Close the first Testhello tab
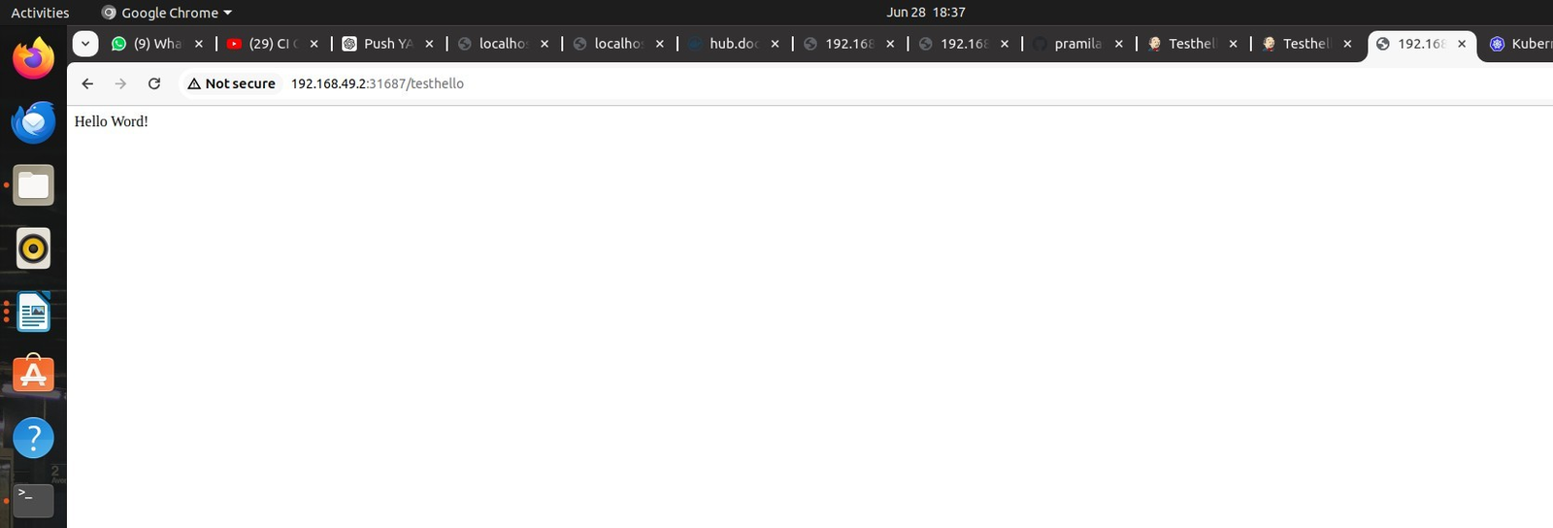The width and height of the screenshot is (1553, 528). 1234,44
